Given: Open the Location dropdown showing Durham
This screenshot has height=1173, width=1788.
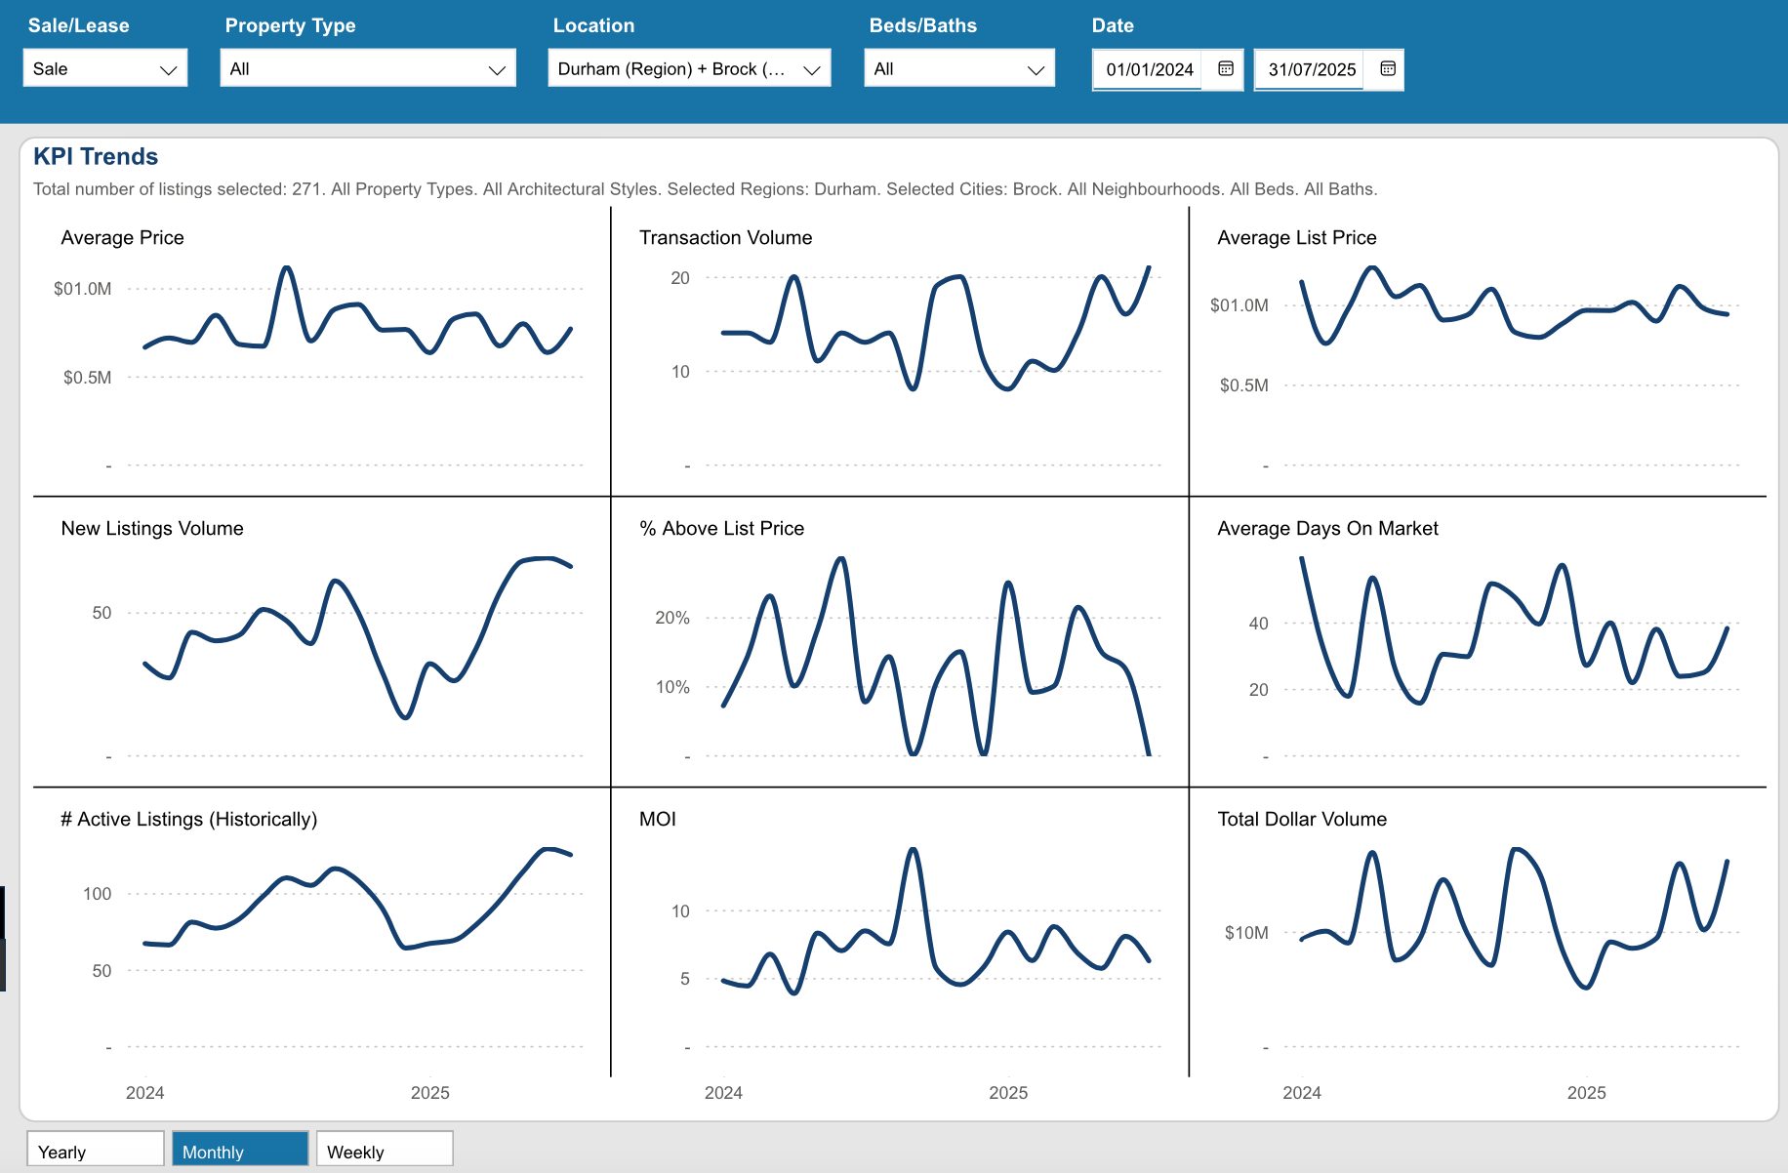Looking at the screenshot, I should point(689,68).
